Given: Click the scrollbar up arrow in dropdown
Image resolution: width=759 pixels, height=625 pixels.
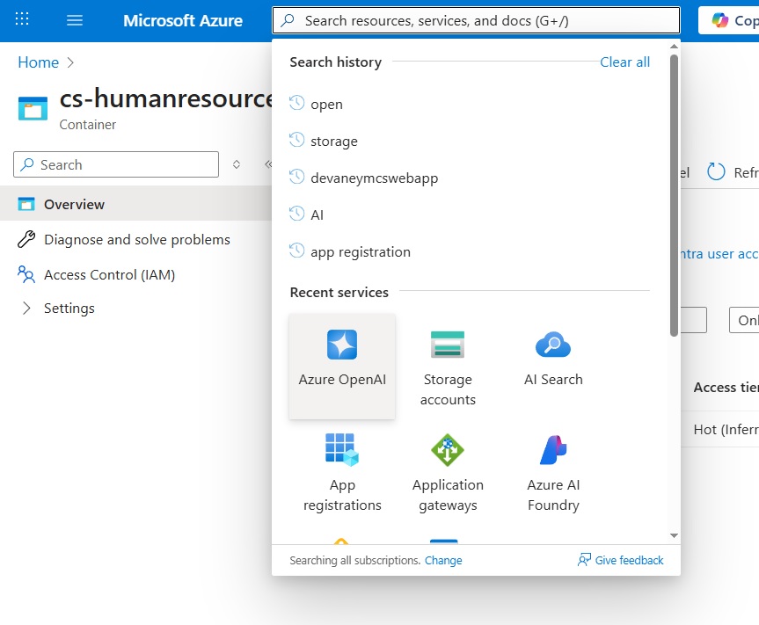Looking at the screenshot, I should tap(674, 47).
